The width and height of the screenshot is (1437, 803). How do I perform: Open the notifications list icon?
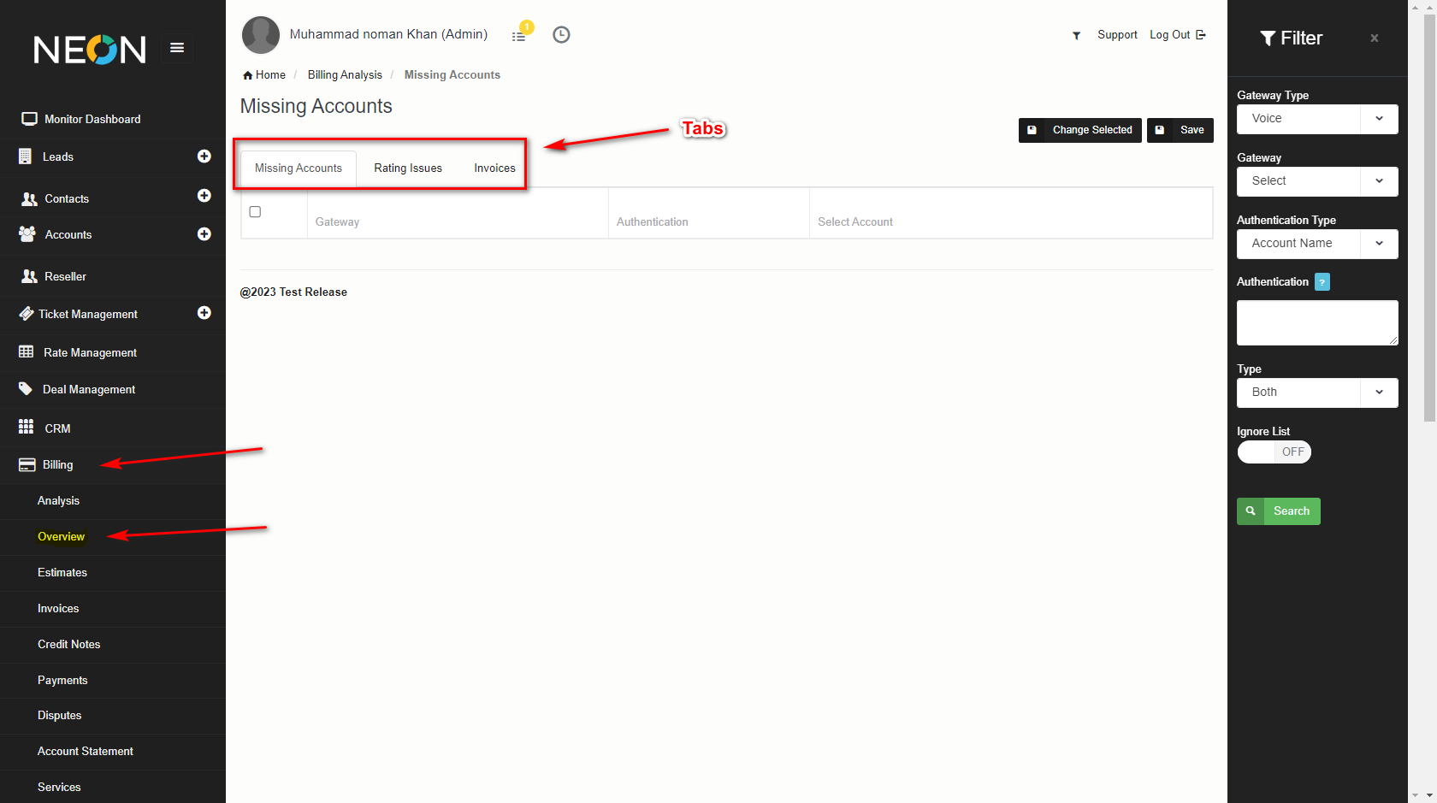click(519, 36)
